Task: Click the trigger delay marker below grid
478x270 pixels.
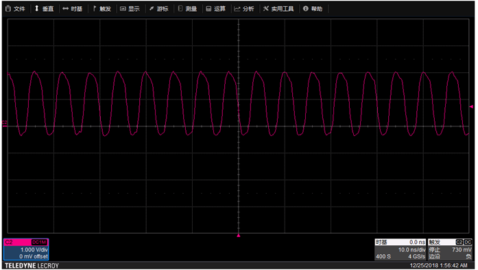Action: pyautogui.click(x=239, y=236)
